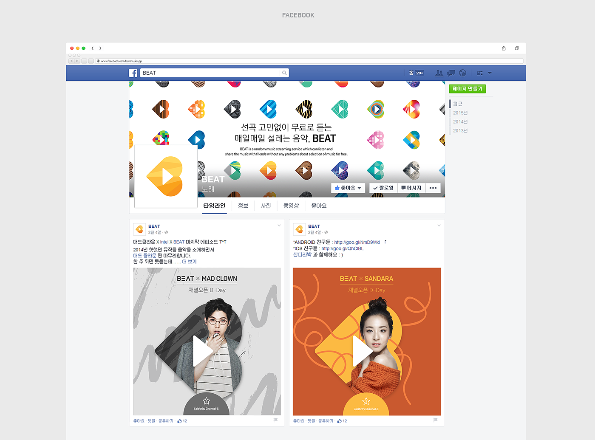Open options chevron on Mad Clown post

click(x=279, y=226)
